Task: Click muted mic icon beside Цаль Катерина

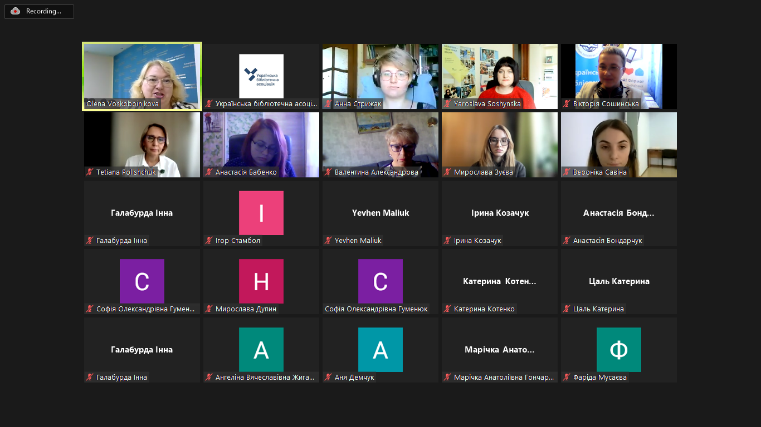Action: [567, 309]
